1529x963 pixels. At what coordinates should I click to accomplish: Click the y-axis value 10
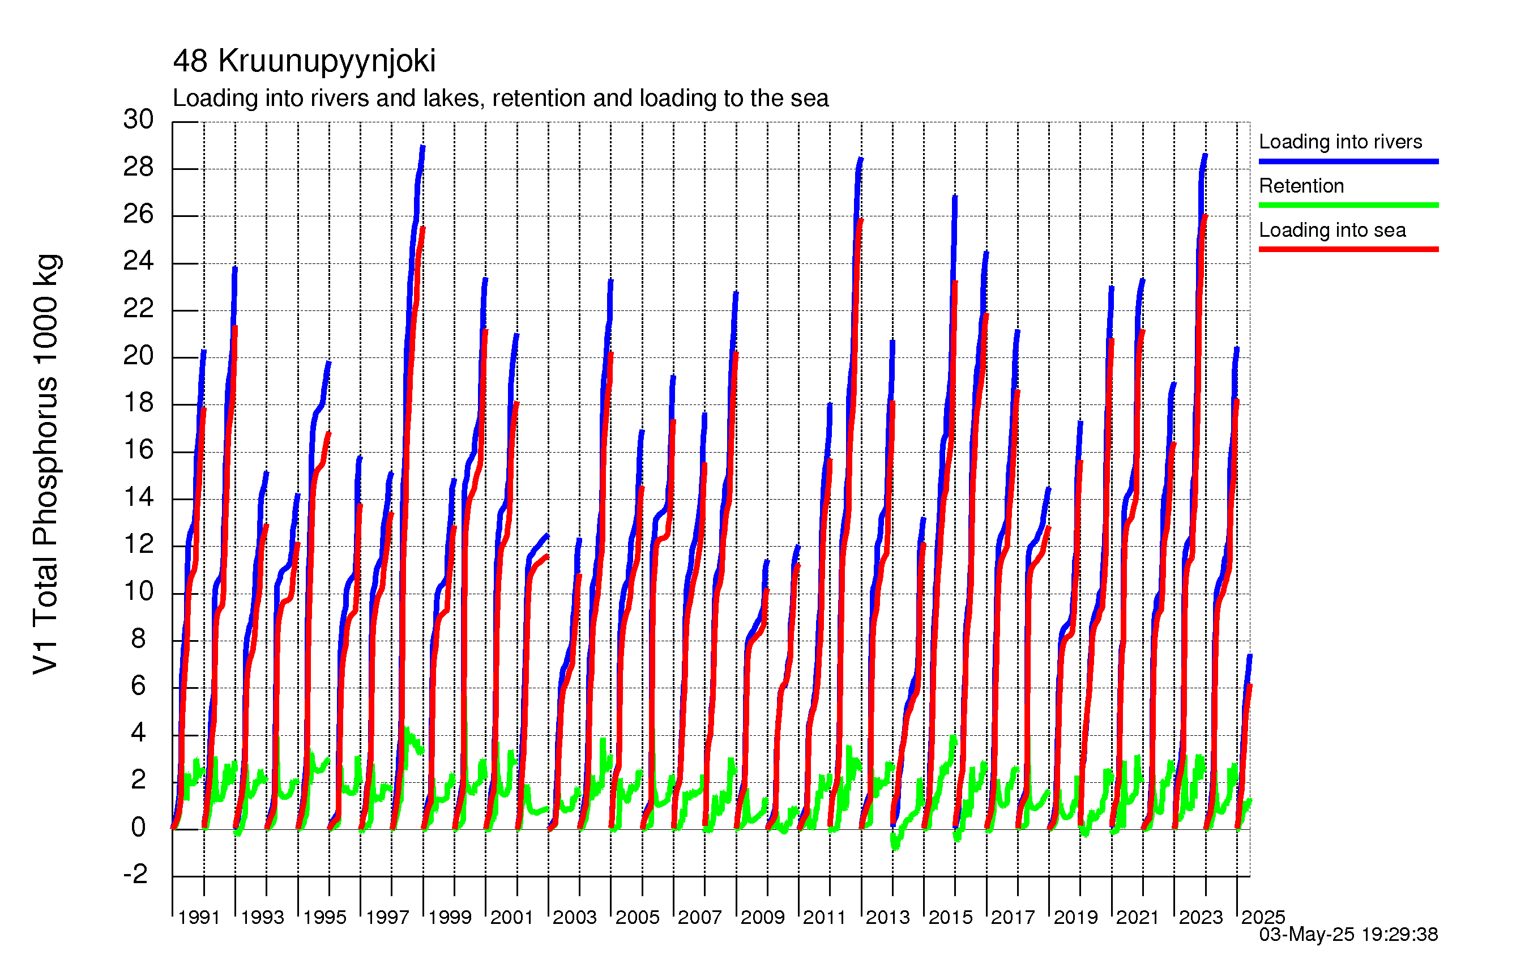138,592
